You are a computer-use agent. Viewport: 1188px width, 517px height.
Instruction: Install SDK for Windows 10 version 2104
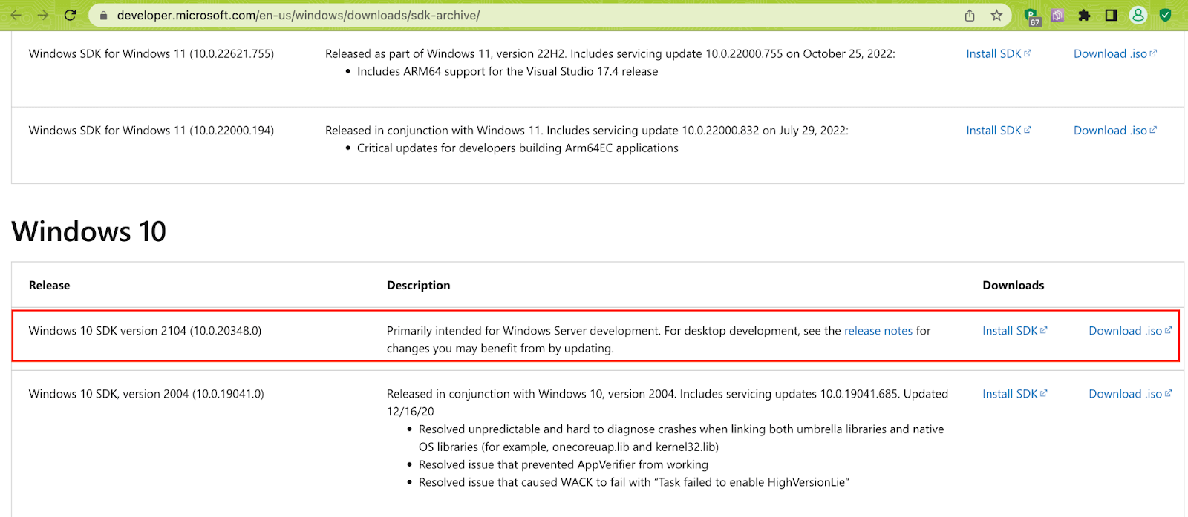[x=1014, y=331]
